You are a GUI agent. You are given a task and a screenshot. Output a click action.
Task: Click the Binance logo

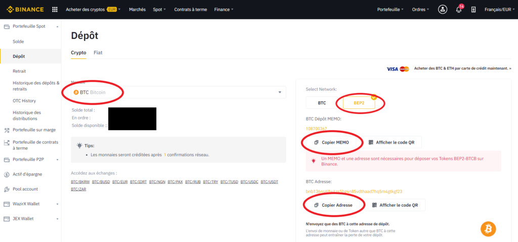(25, 9)
